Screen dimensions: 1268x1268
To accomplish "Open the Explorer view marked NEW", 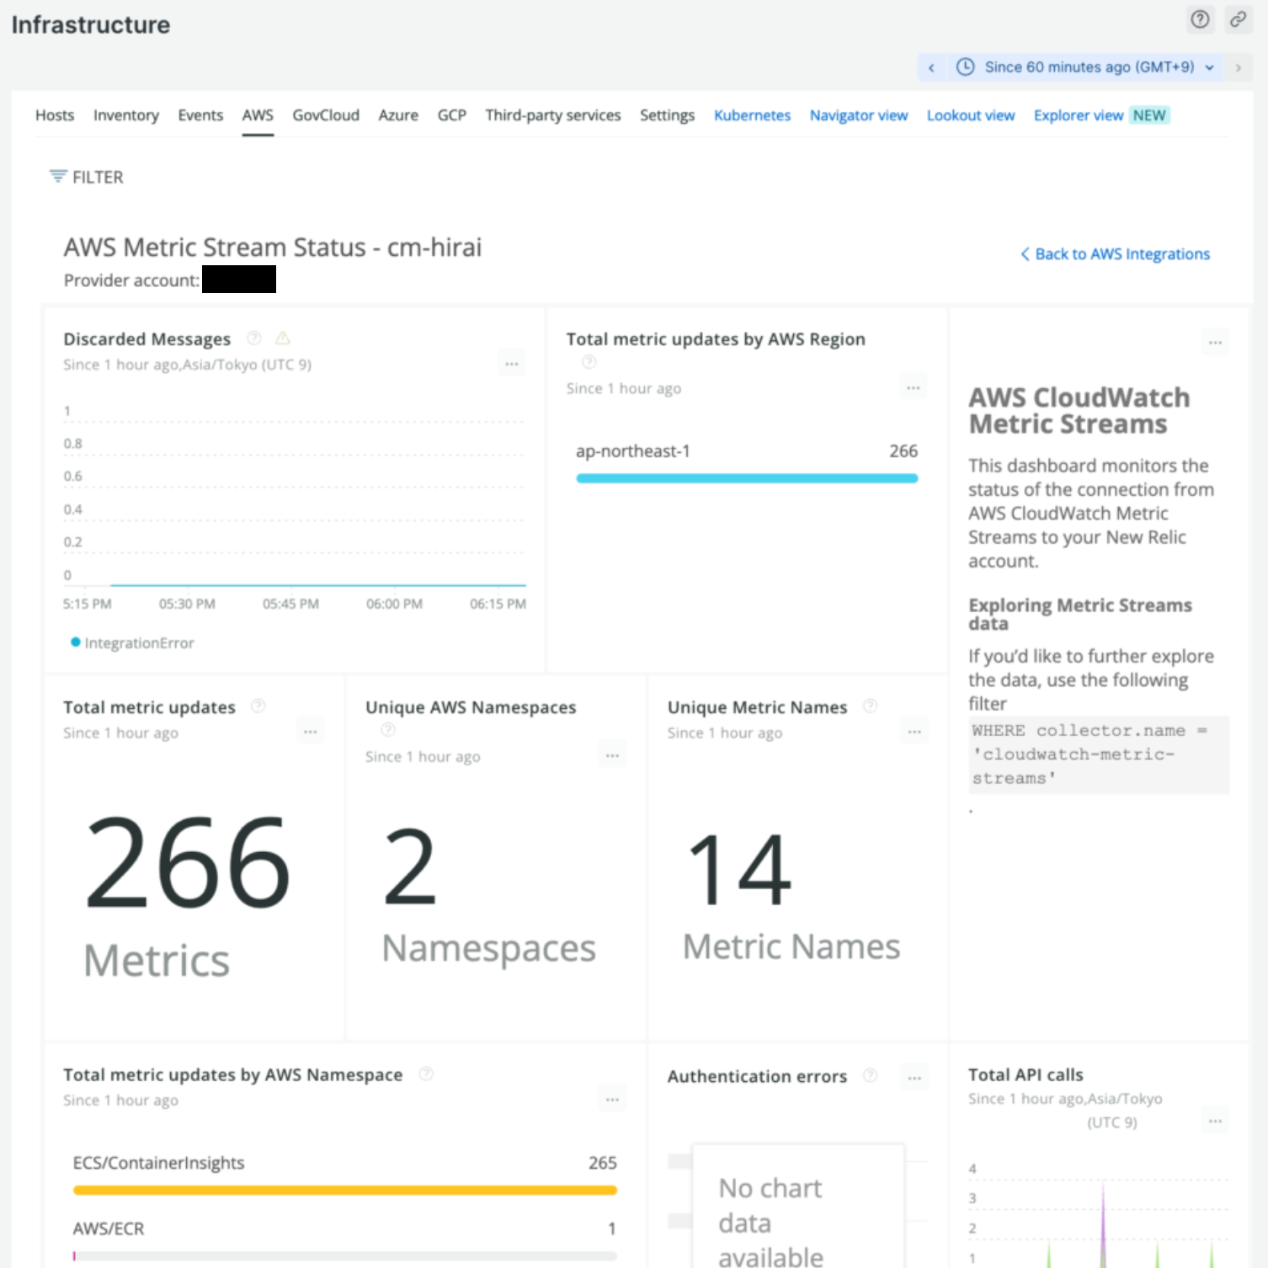I will coord(1079,115).
